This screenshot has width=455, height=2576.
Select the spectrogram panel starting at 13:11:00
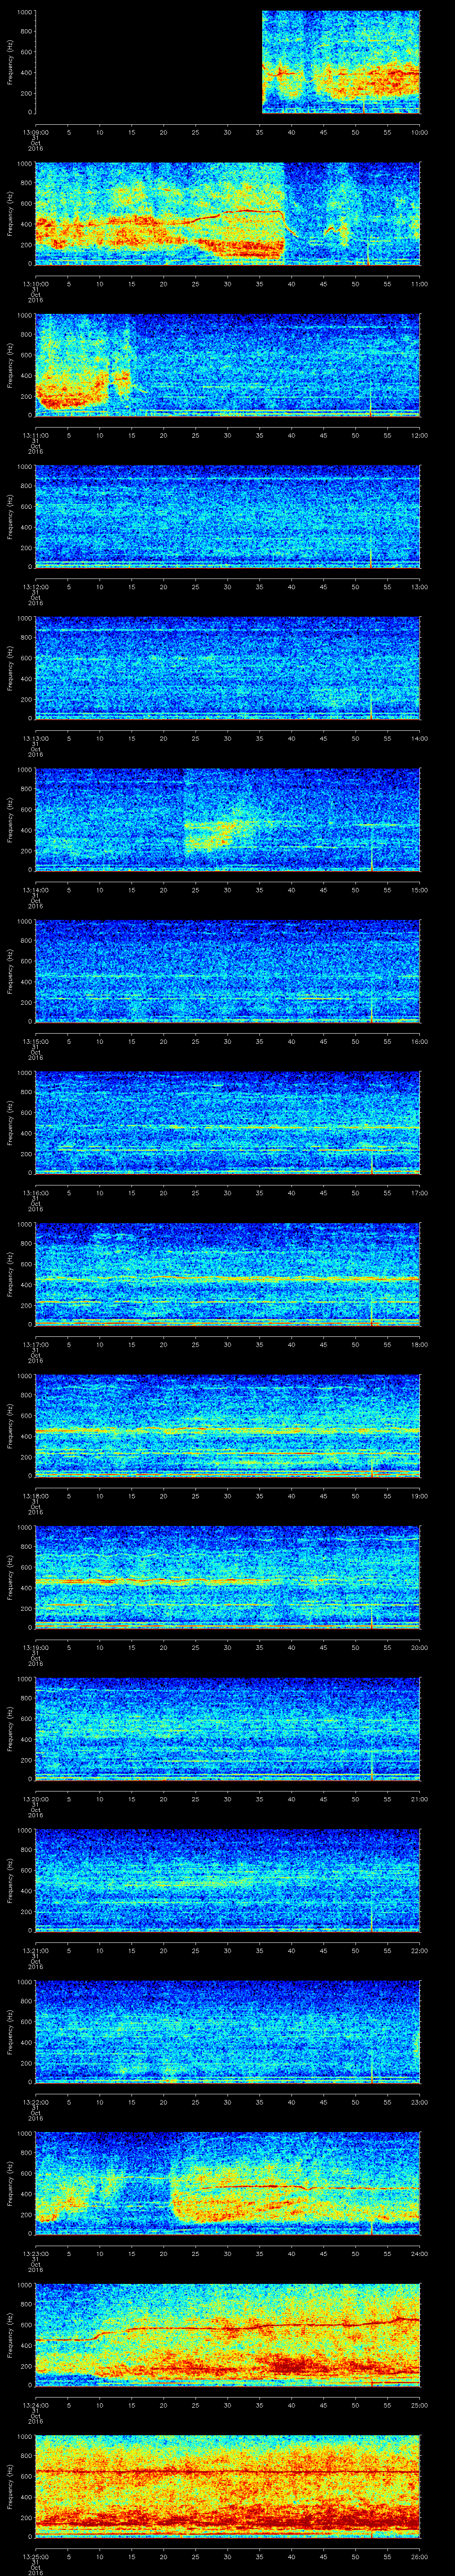click(x=228, y=365)
